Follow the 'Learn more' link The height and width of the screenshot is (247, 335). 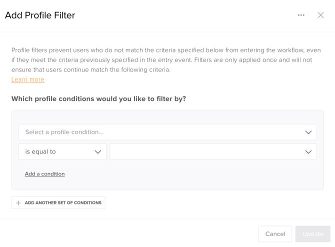(27, 80)
